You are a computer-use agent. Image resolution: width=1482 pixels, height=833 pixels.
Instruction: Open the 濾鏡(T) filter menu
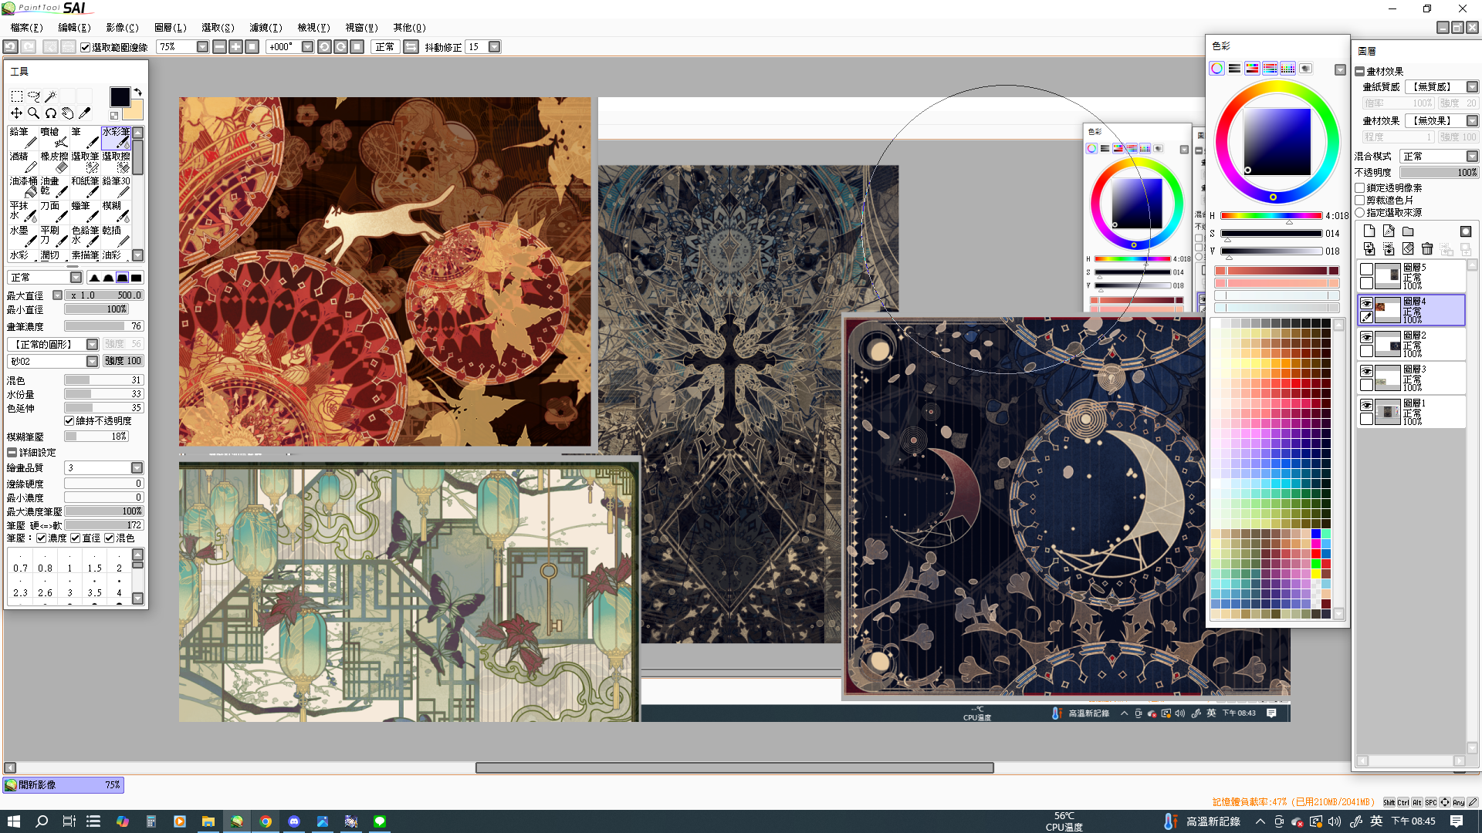point(266,28)
